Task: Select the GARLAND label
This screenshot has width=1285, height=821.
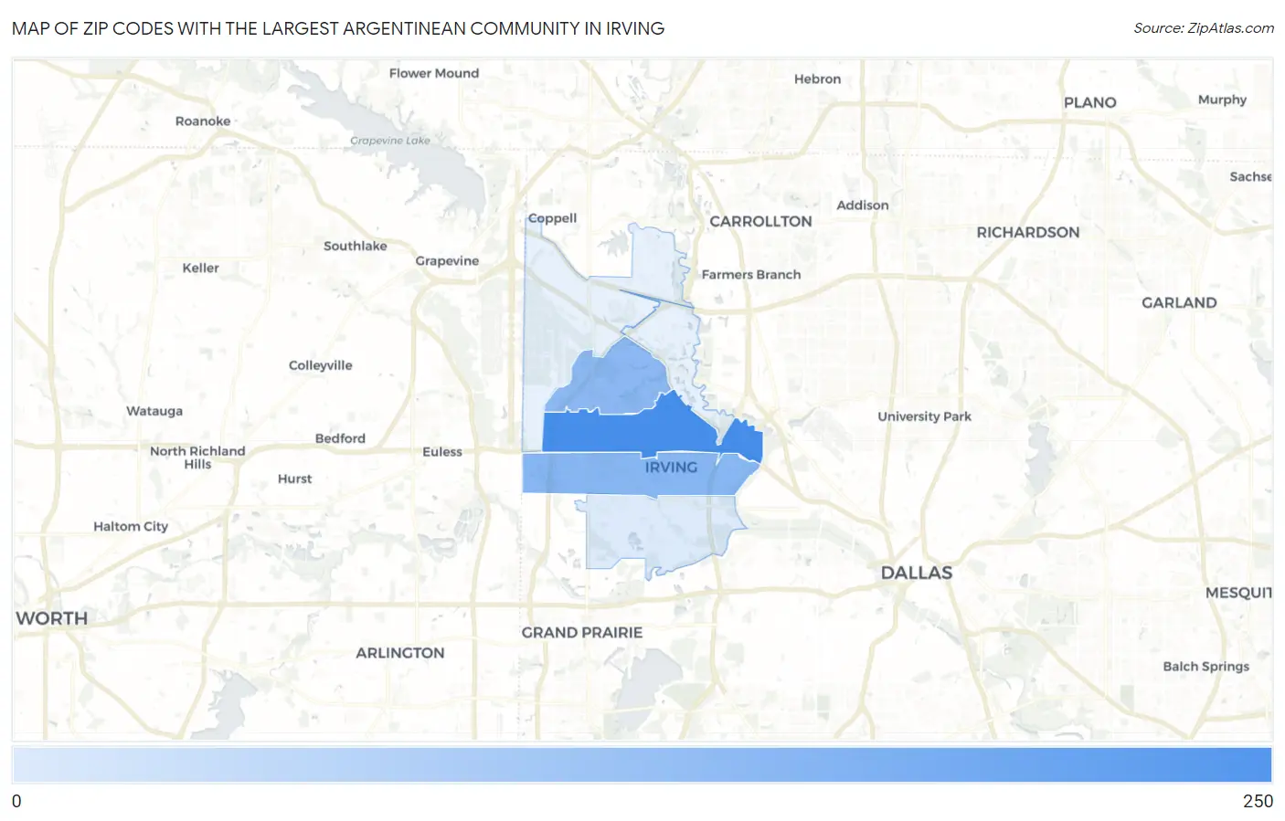Action: [1179, 302]
